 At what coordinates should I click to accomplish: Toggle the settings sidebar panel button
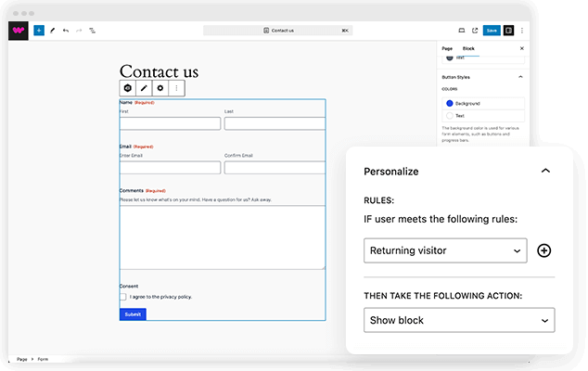coord(508,30)
